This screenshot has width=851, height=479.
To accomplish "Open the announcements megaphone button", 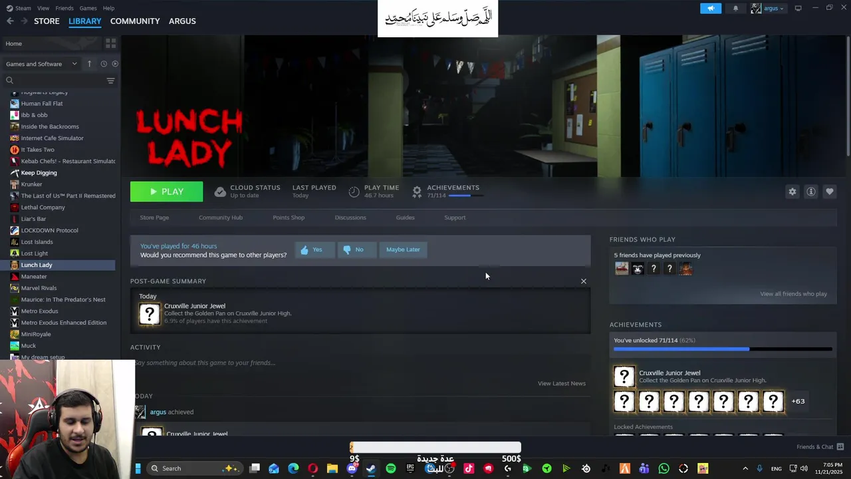I will [710, 8].
